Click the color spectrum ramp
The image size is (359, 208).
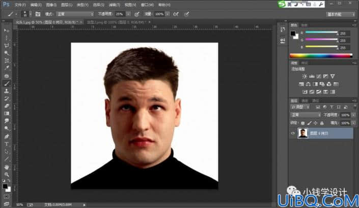[x=321, y=55]
